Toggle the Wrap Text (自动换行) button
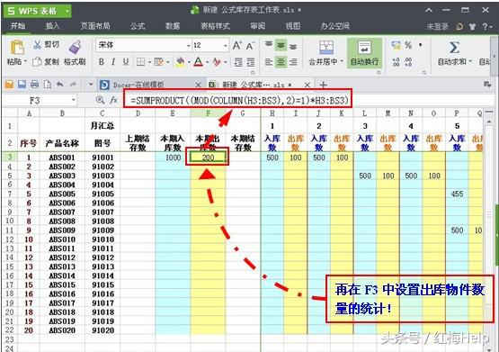The image size is (499, 352). click(364, 53)
